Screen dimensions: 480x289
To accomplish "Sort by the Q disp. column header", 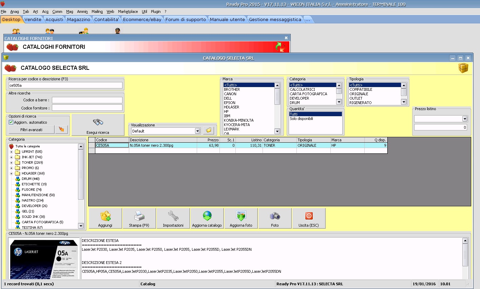I will (376, 140).
